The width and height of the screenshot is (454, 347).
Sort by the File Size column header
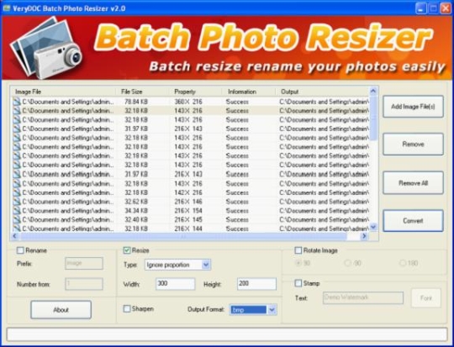(x=143, y=92)
